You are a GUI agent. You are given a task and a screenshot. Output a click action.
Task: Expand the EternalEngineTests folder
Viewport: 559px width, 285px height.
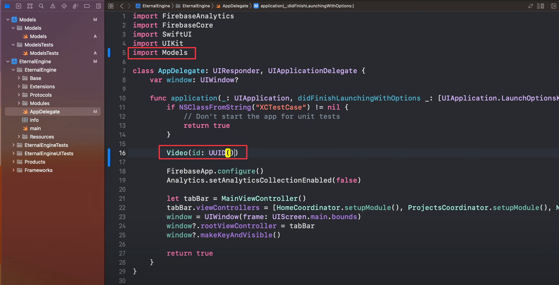click(x=13, y=145)
